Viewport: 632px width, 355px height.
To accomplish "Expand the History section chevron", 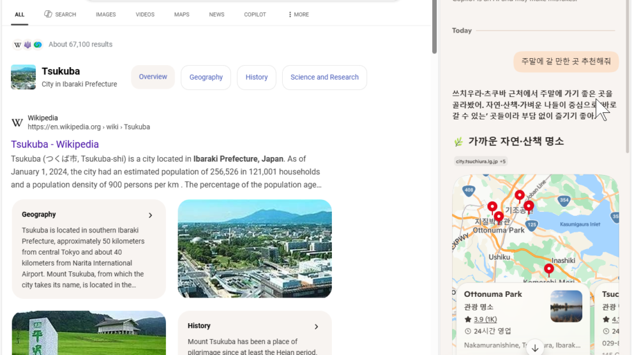I will [316, 327].
